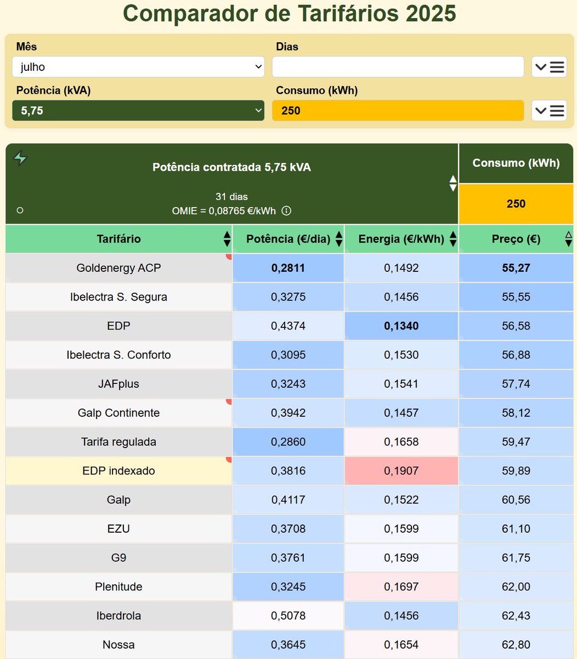Image resolution: width=577 pixels, height=659 pixels.
Task: Select the JAFplus tariff
Action: tap(119, 384)
